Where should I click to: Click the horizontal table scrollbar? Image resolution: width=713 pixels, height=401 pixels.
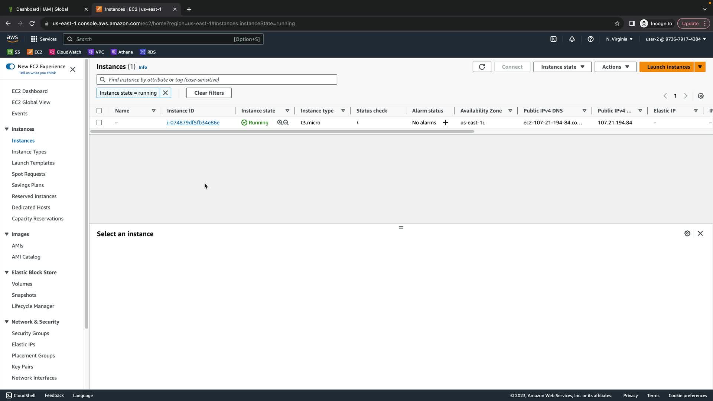coord(282,131)
